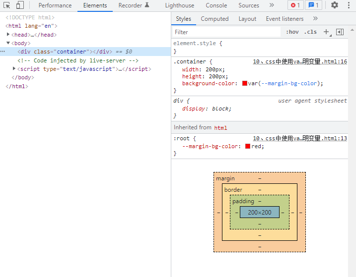This screenshot has height=277, width=356.
Task: Click the blue issues count badge
Action: point(313,5)
